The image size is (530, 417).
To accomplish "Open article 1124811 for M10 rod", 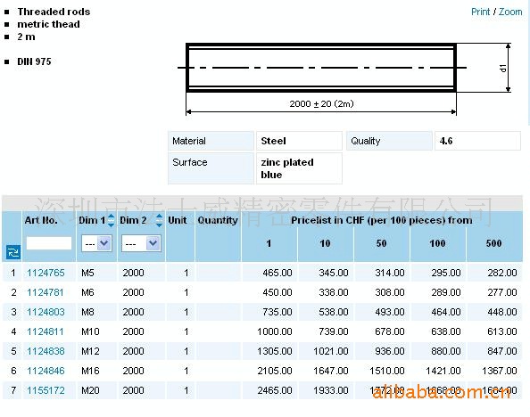I will [x=46, y=331].
